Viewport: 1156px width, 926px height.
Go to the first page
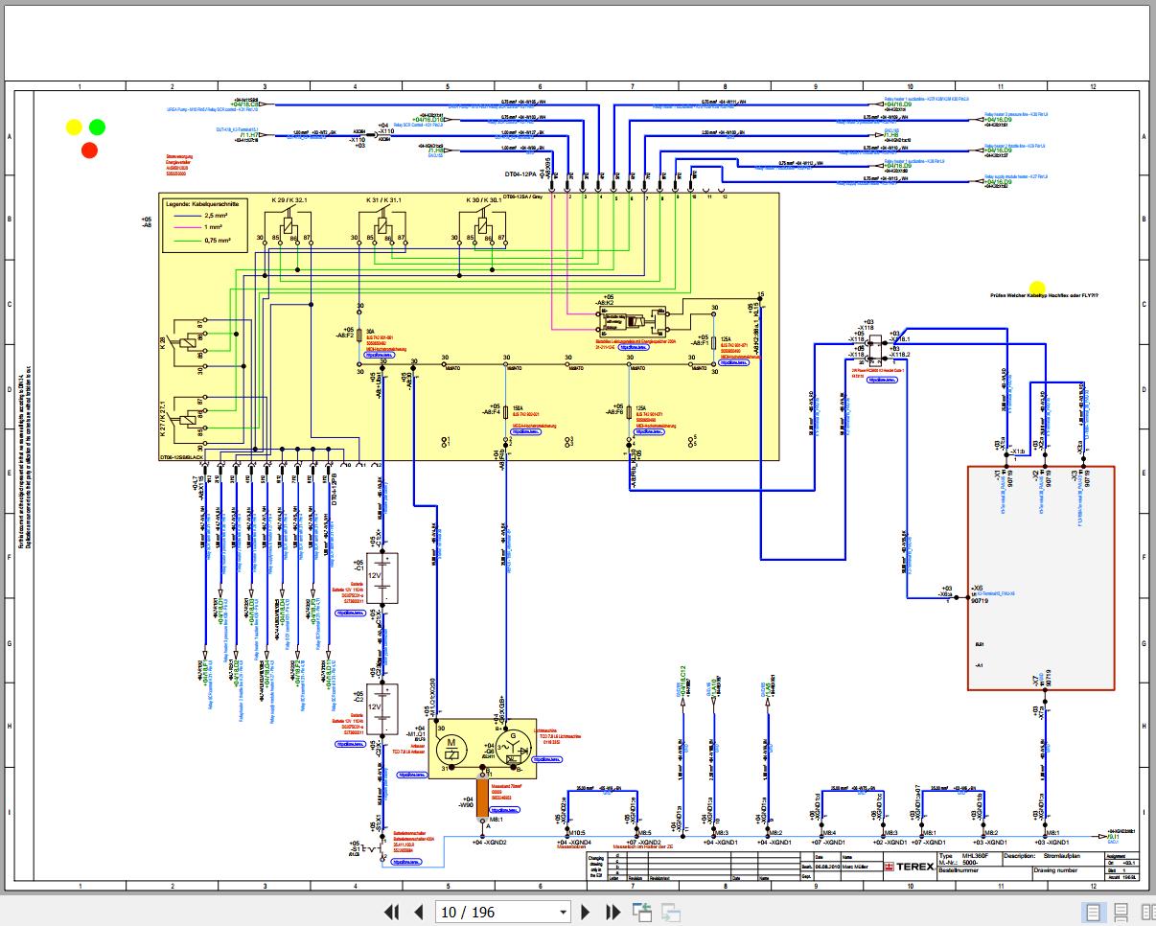pyautogui.click(x=391, y=912)
